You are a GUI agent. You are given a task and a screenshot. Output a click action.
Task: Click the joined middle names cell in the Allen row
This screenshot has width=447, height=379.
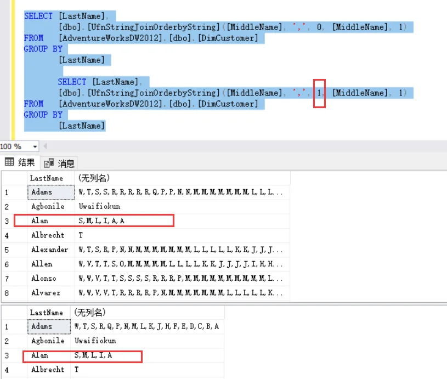(x=182, y=264)
